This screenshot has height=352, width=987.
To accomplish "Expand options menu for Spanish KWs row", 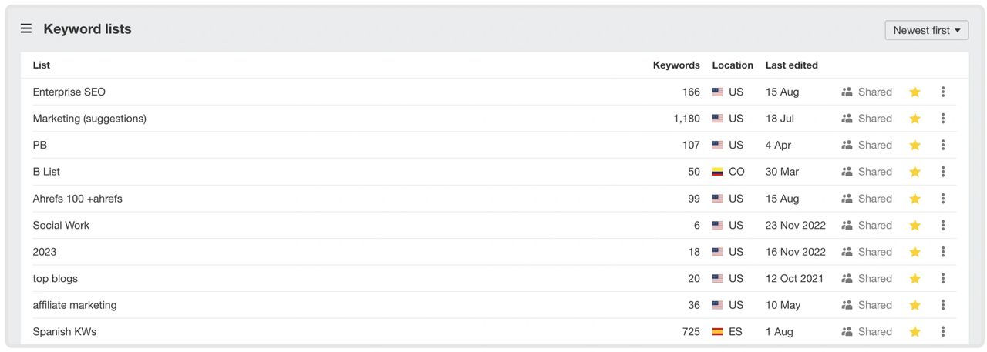I will 942,332.
